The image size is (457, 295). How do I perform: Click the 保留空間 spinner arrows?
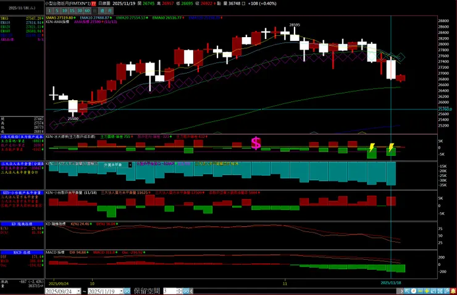(179, 291)
